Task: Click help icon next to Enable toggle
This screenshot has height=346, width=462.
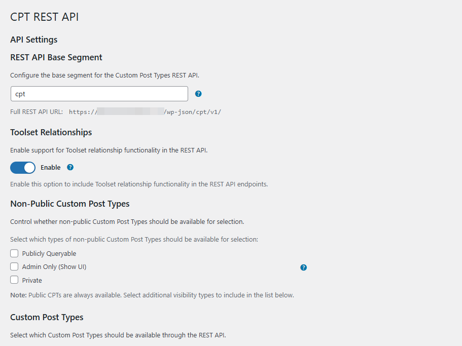Action: coord(70,167)
